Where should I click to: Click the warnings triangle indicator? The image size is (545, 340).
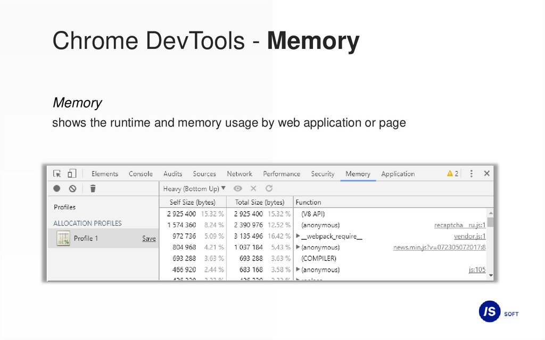click(x=452, y=173)
